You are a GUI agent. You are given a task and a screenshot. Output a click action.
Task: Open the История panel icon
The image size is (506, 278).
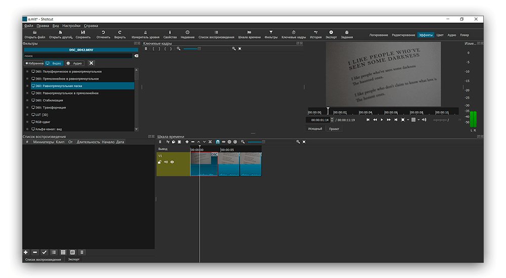(x=315, y=34)
